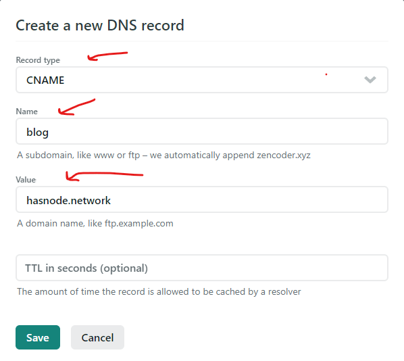Click the hint 'A domain name, like ftp.example.com'
404x361 pixels.
click(95, 223)
